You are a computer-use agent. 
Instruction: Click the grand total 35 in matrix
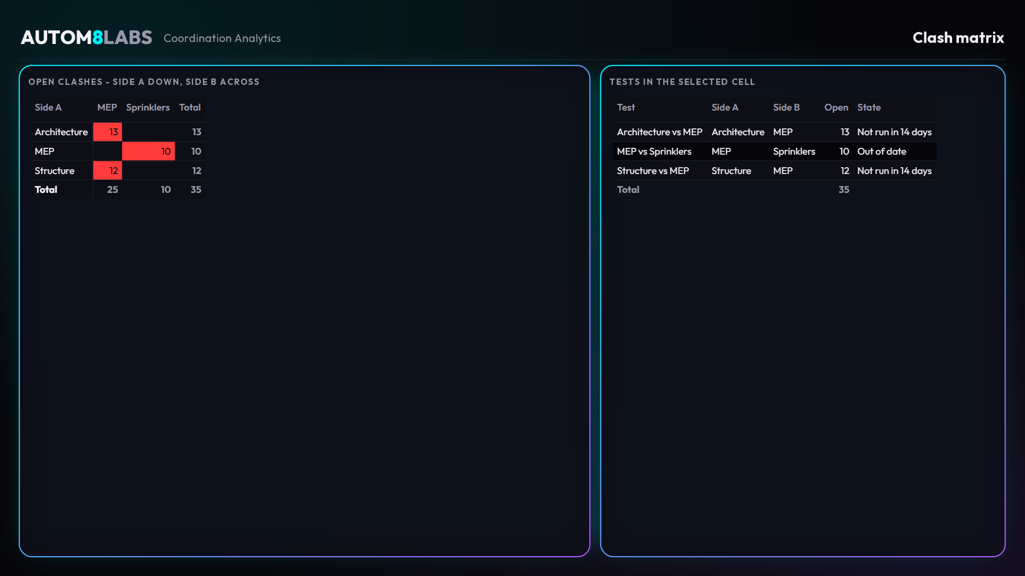196,190
